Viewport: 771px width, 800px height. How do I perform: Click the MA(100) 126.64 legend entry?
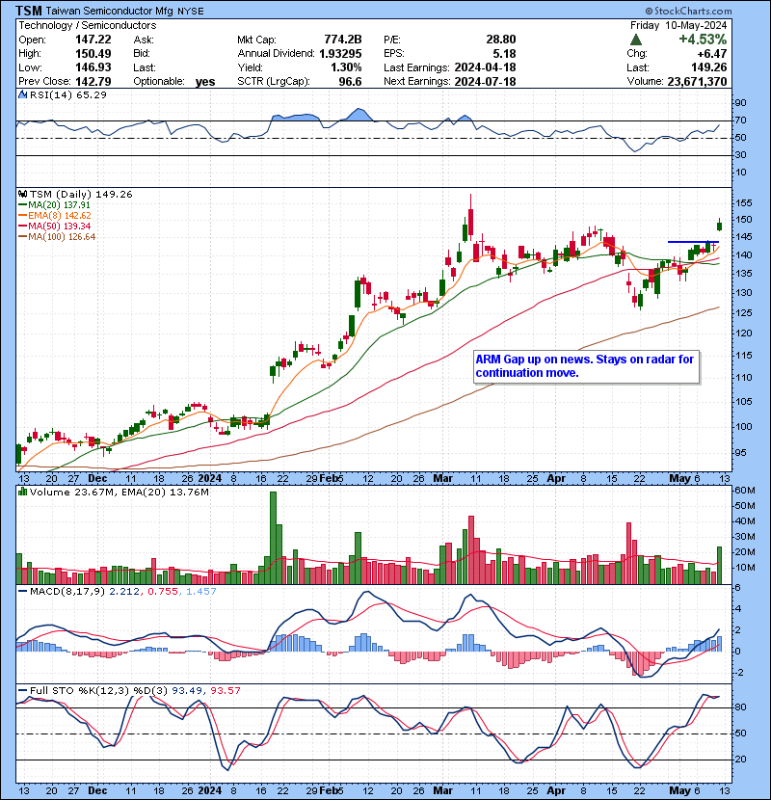pos(62,237)
